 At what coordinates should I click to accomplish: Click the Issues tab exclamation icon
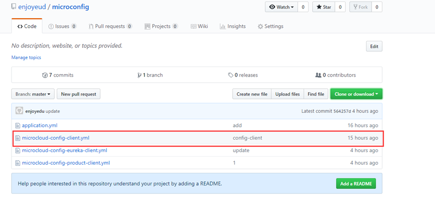click(x=51, y=27)
